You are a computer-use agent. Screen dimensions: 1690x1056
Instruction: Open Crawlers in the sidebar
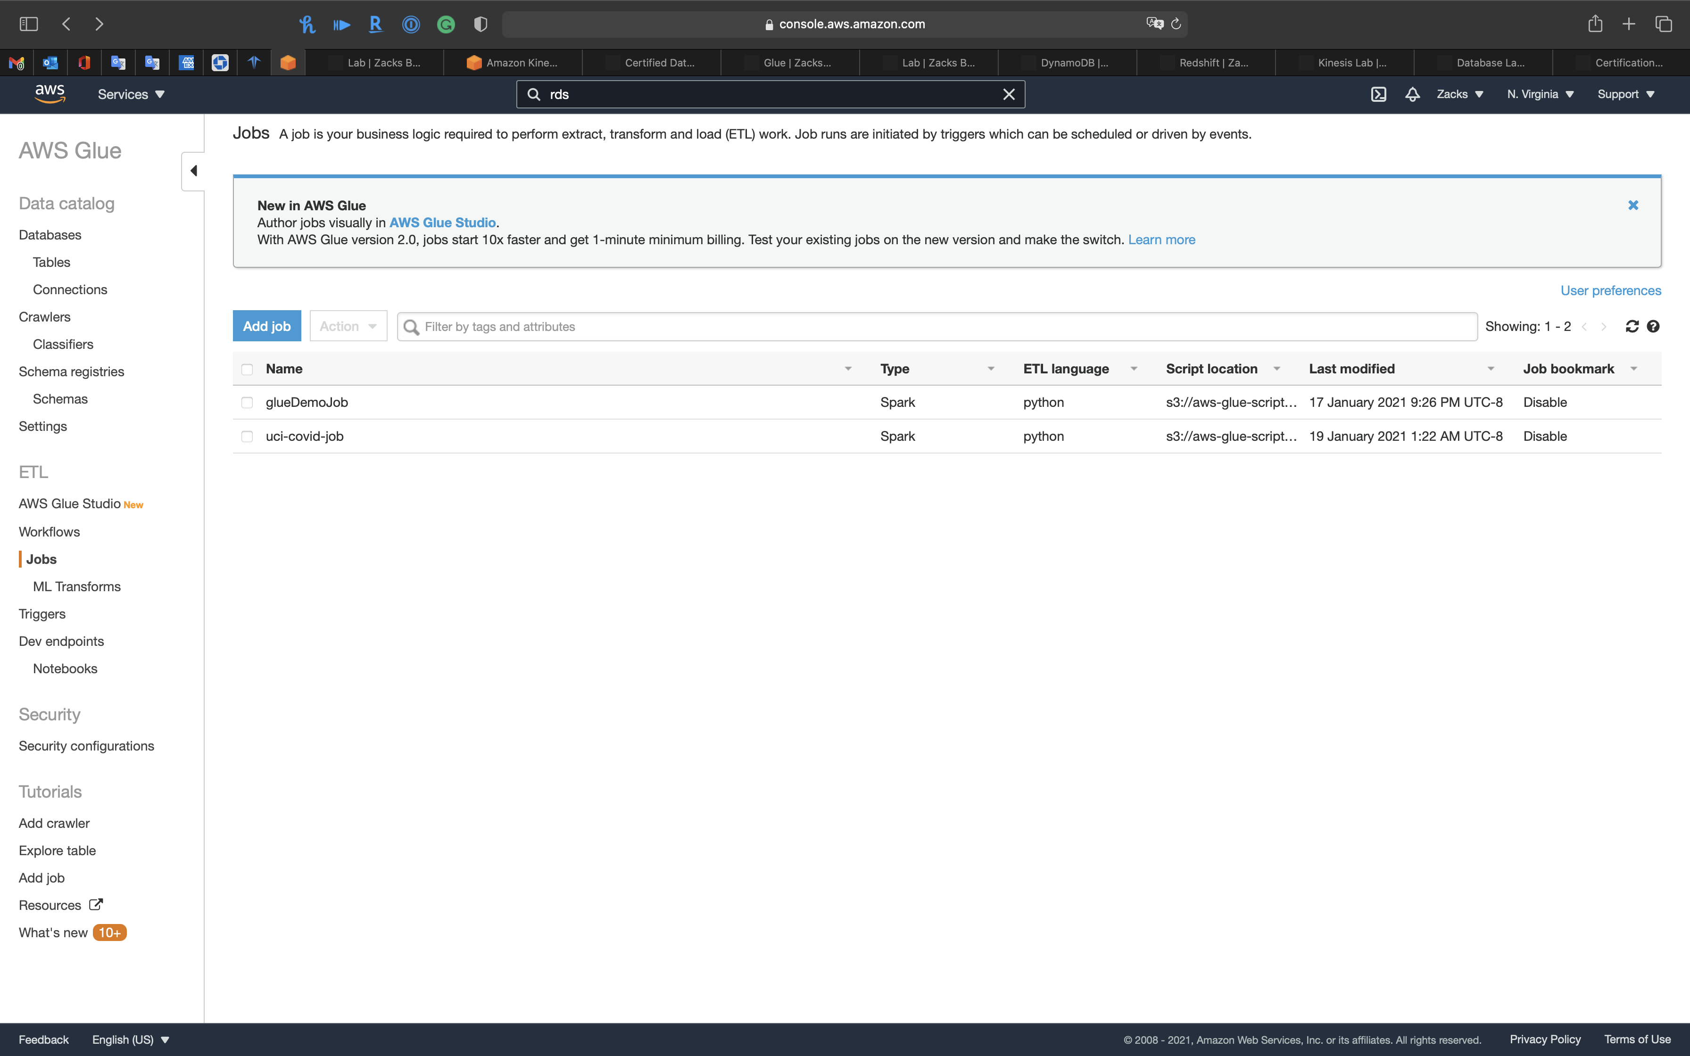pyautogui.click(x=45, y=317)
